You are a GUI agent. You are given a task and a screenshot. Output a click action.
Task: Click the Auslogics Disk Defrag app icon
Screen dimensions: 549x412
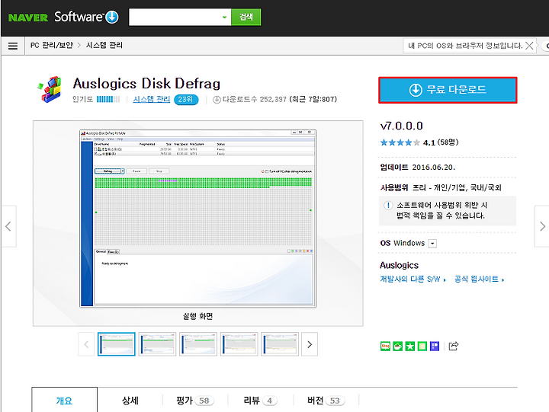(x=50, y=90)
